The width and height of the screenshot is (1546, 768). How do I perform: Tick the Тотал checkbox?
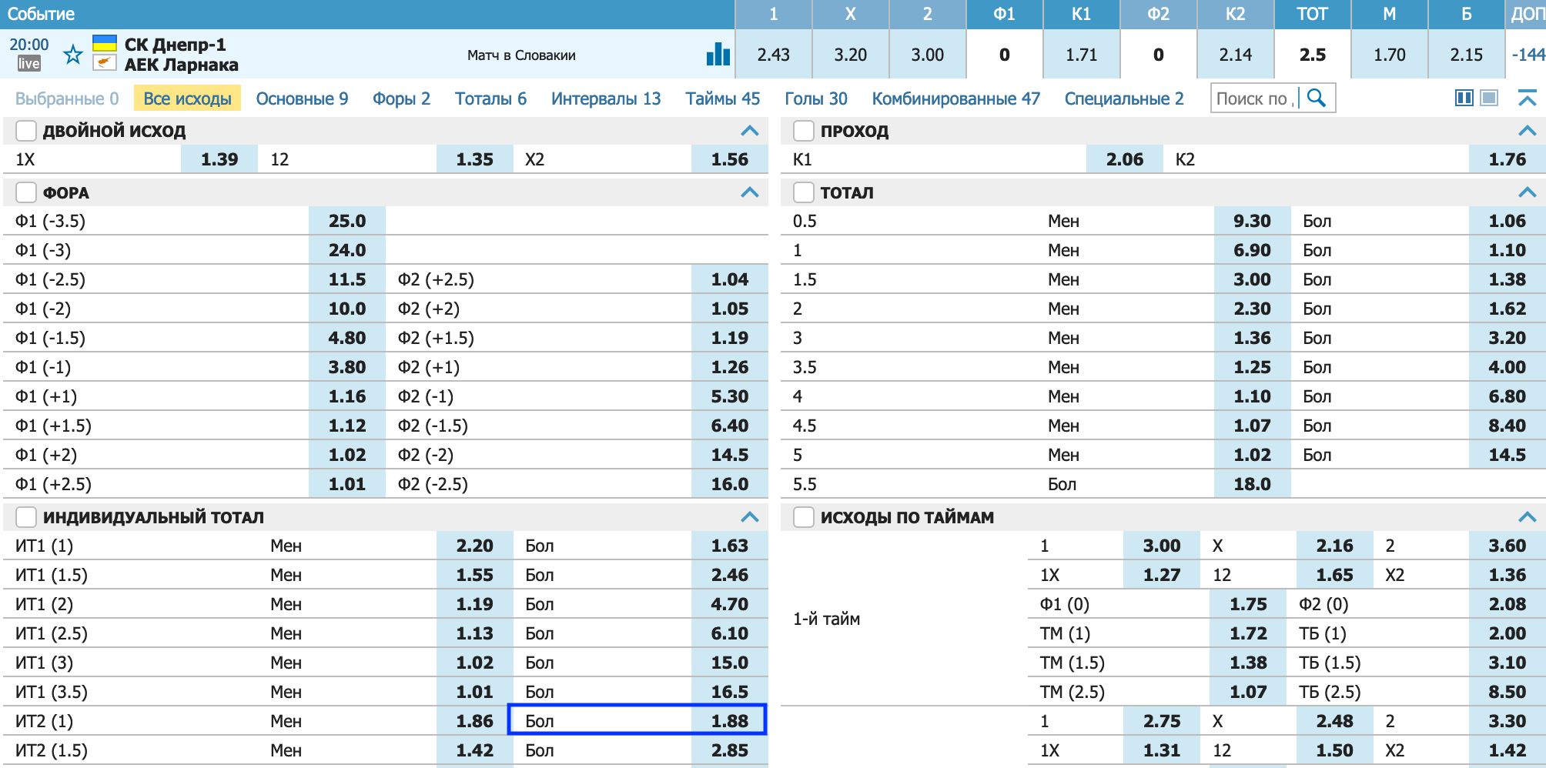pos(804,192)
